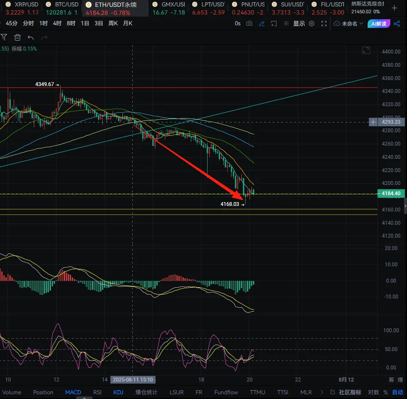Click the 筹 chip distribution button
407x399 pixels.
[x=391, y=380]
